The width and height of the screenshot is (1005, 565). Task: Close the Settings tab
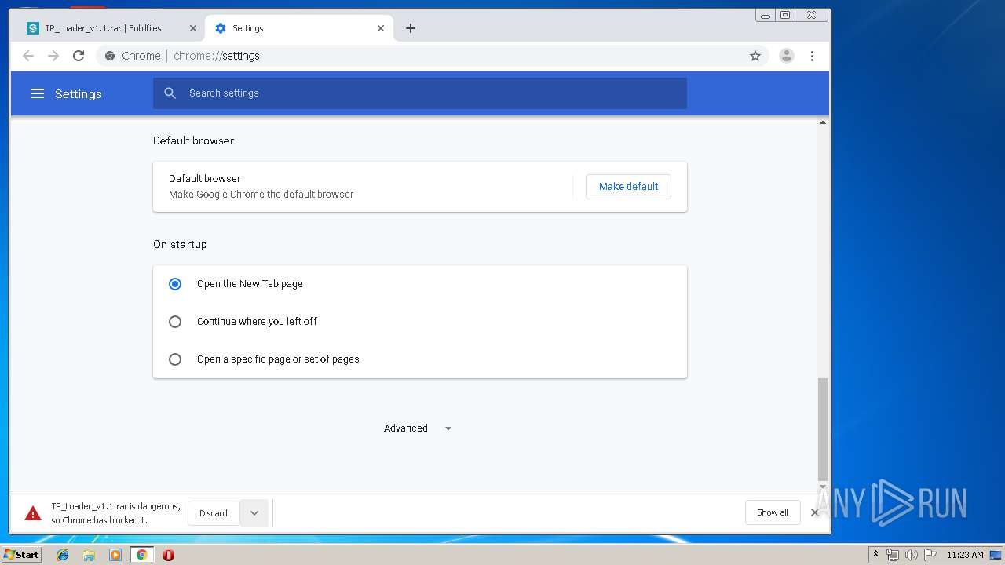381,28
